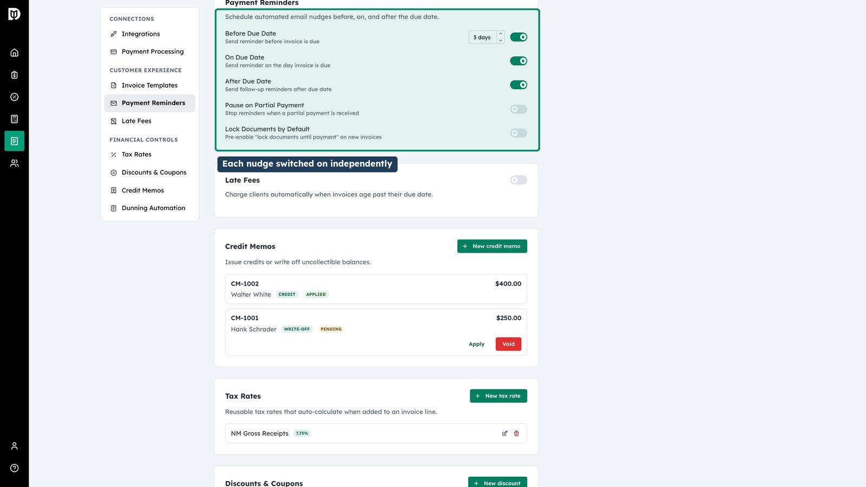The height and width of the screenshot is (487, 866).
Task: Toggle Lock Documents by Default switch
Action: [x=519, y=133]
